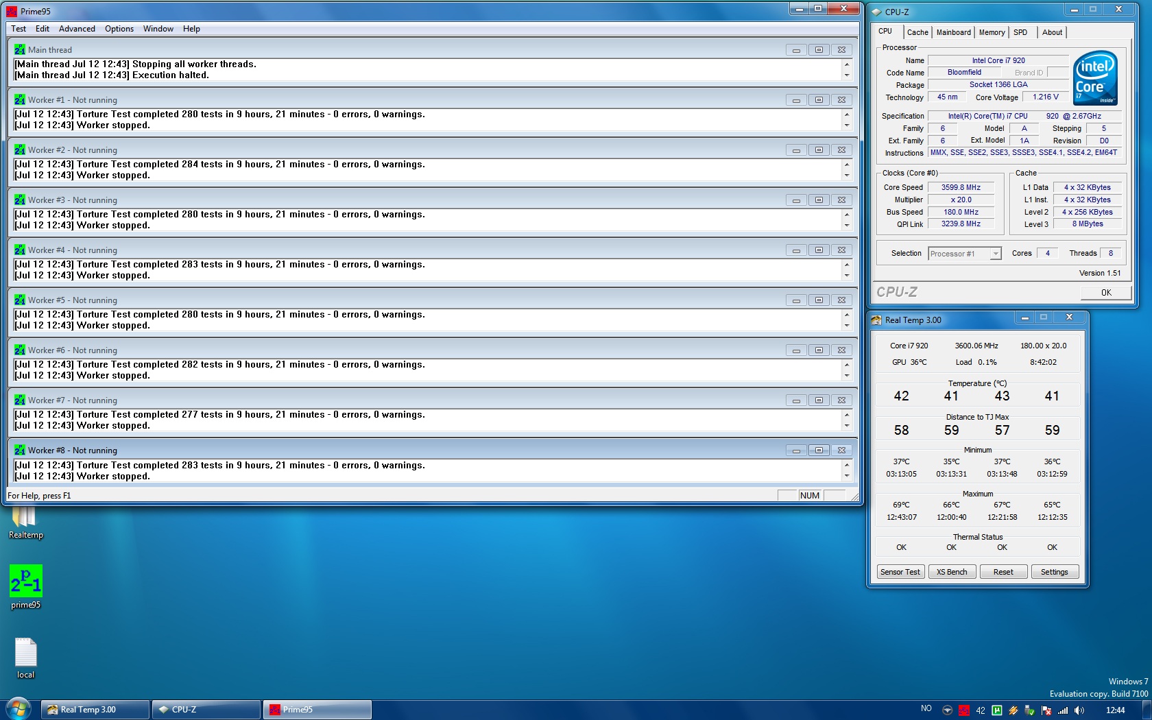This screenshot has height=720, width=1152.
Task: Open the Test menu in Prime95
Action: (x=19, y=29)
